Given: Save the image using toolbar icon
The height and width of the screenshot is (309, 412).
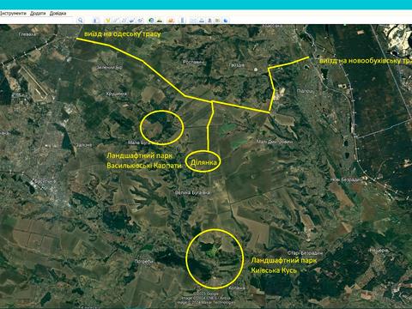Looking at the screenshot, I should pos(209,20).
